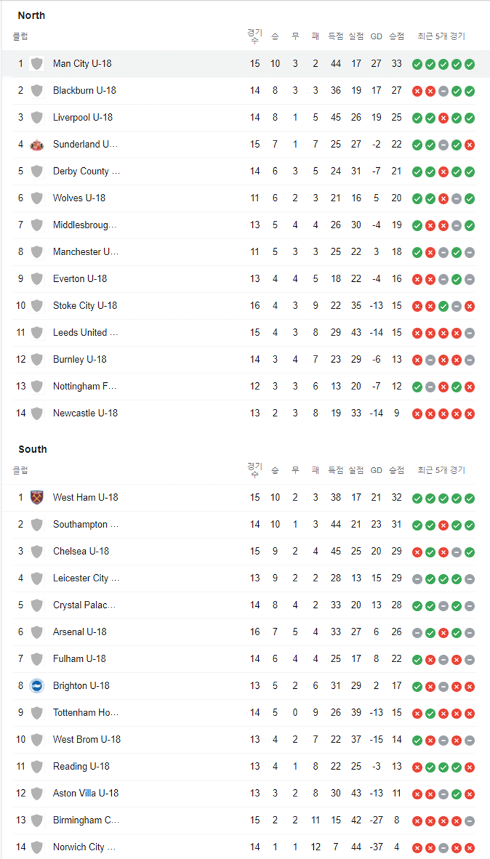The image size is (490, 859).
Task: Click the Brighton U-18 club badge
Action: point(37,685)
